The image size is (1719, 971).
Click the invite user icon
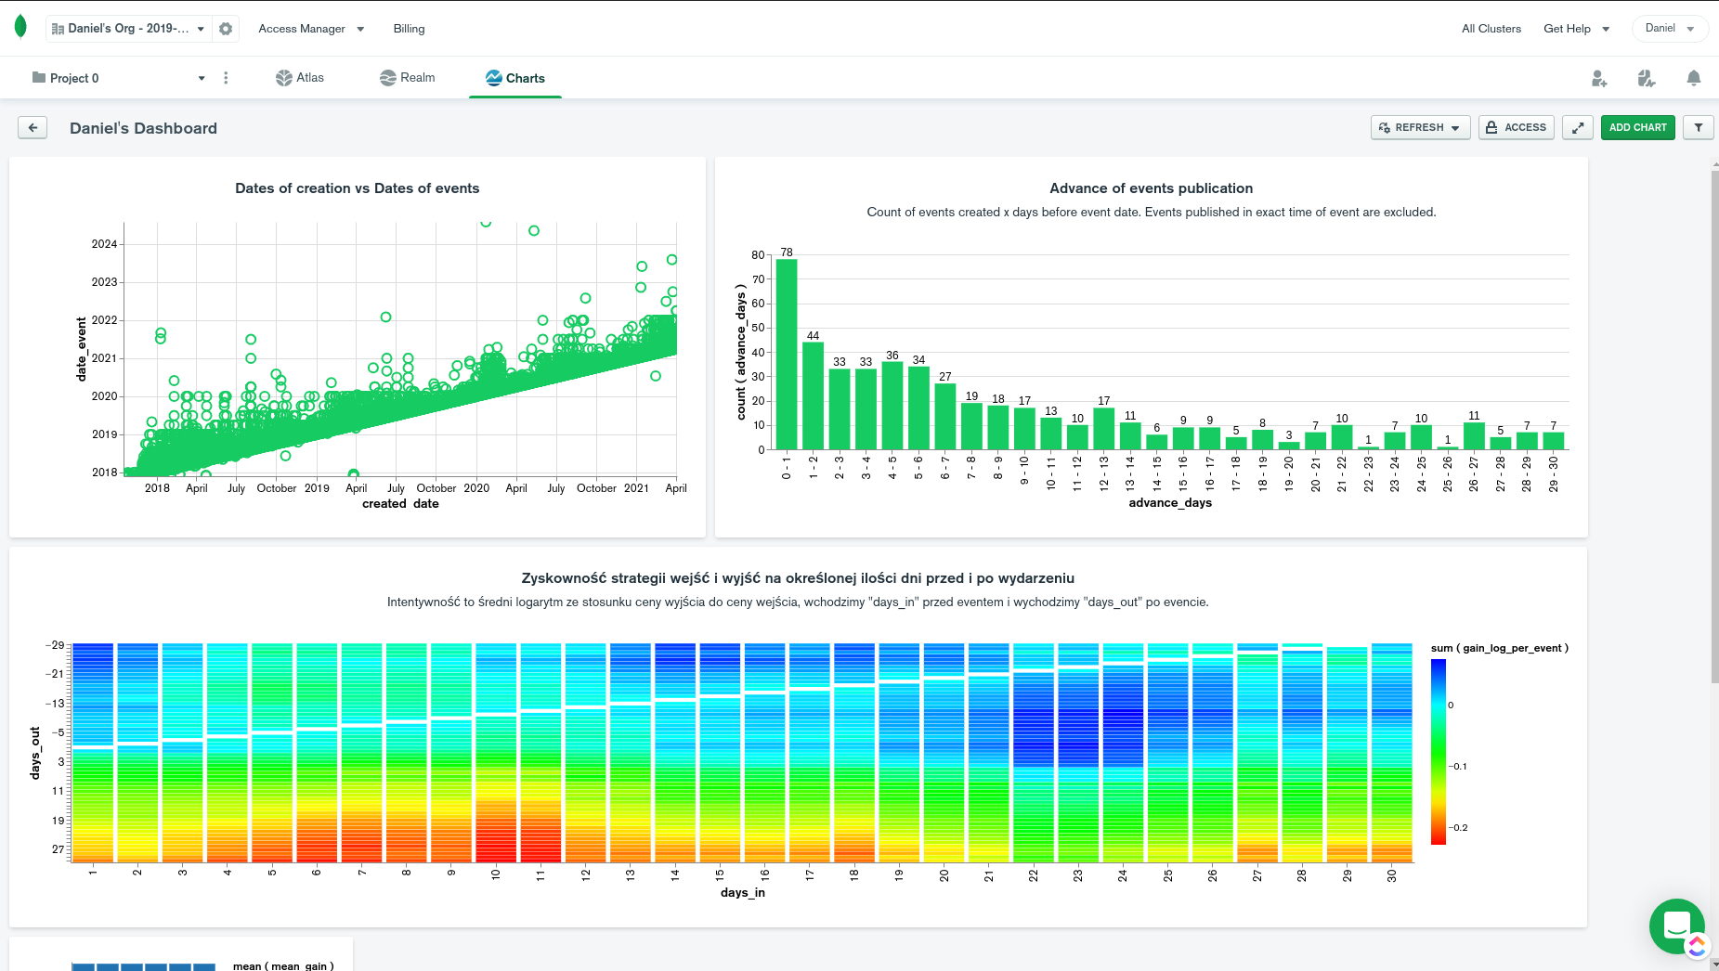(x=1598, y=79)
